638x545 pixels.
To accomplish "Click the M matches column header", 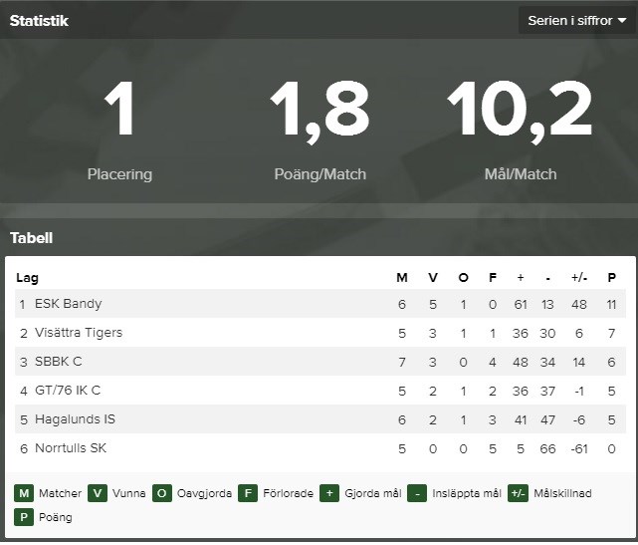I will (x=402, y=278).
